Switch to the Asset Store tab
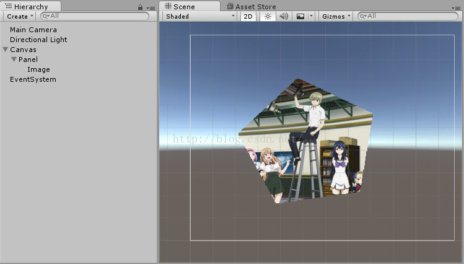464x264 pixels. click(252, 7)
